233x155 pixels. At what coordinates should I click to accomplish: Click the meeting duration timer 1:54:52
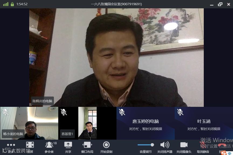[22, 4]
